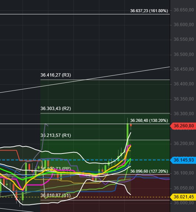Click the 36.650,00 price axis label

point(184,10)
